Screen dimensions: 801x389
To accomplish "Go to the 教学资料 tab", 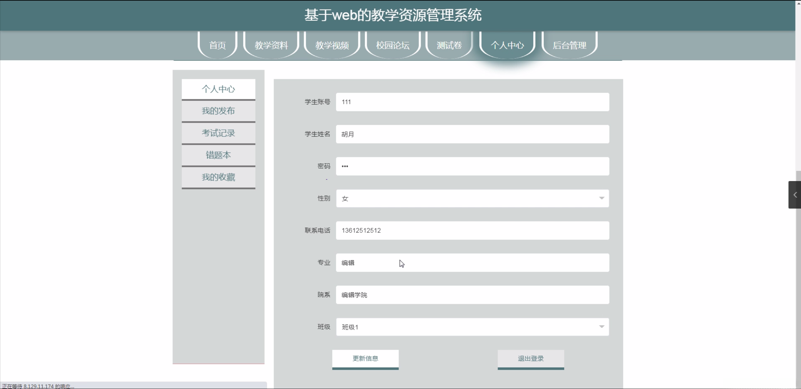I will pyautogui.click(x=271, y=45).
